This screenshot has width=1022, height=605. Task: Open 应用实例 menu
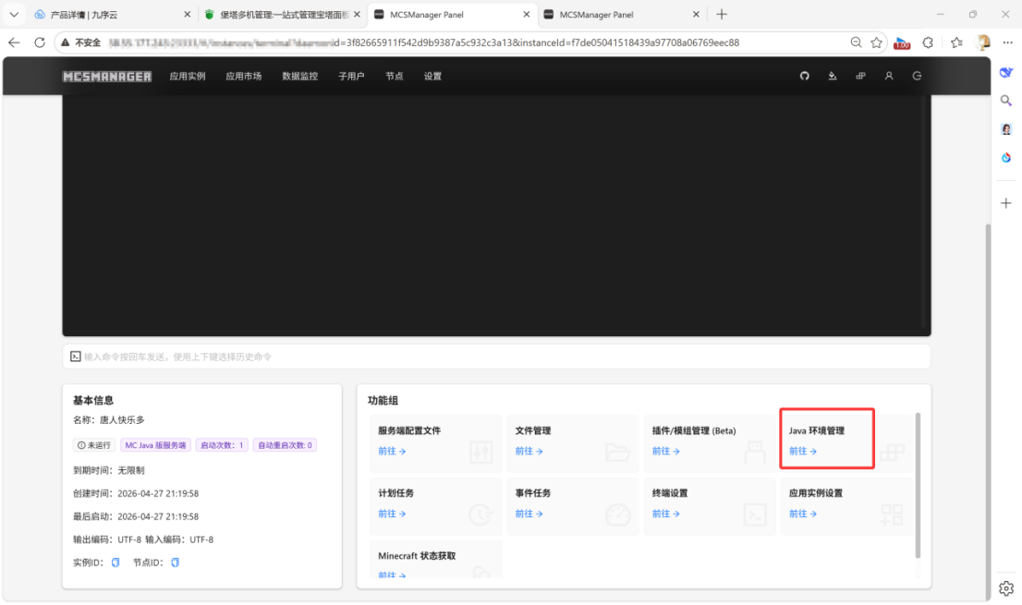click(187, 76)
